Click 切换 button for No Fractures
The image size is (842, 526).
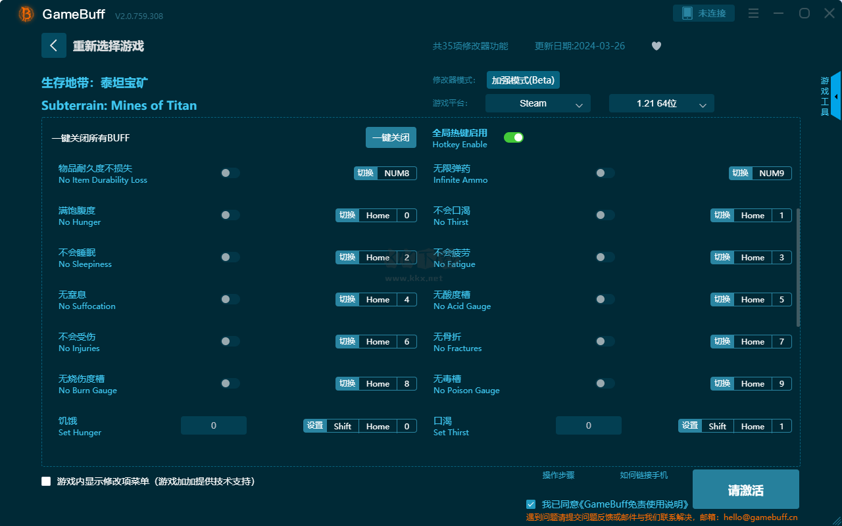pos(722,341)
